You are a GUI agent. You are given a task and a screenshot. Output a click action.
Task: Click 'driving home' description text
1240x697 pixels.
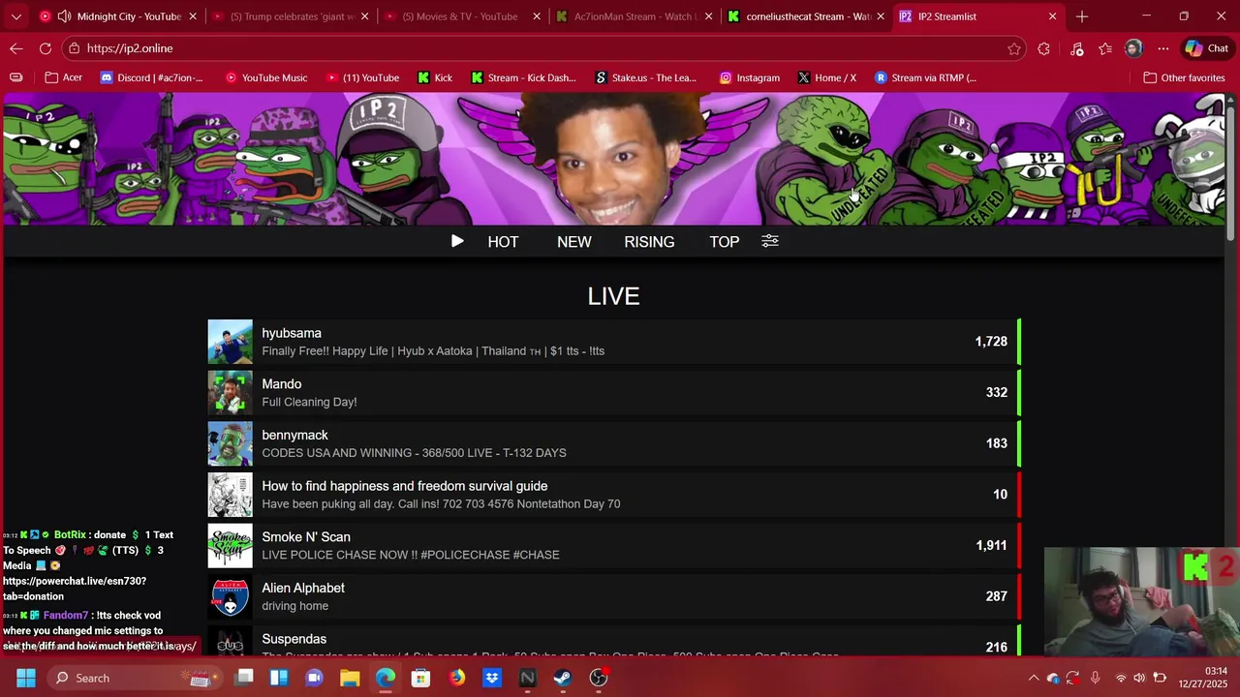[x=294, y=606]
